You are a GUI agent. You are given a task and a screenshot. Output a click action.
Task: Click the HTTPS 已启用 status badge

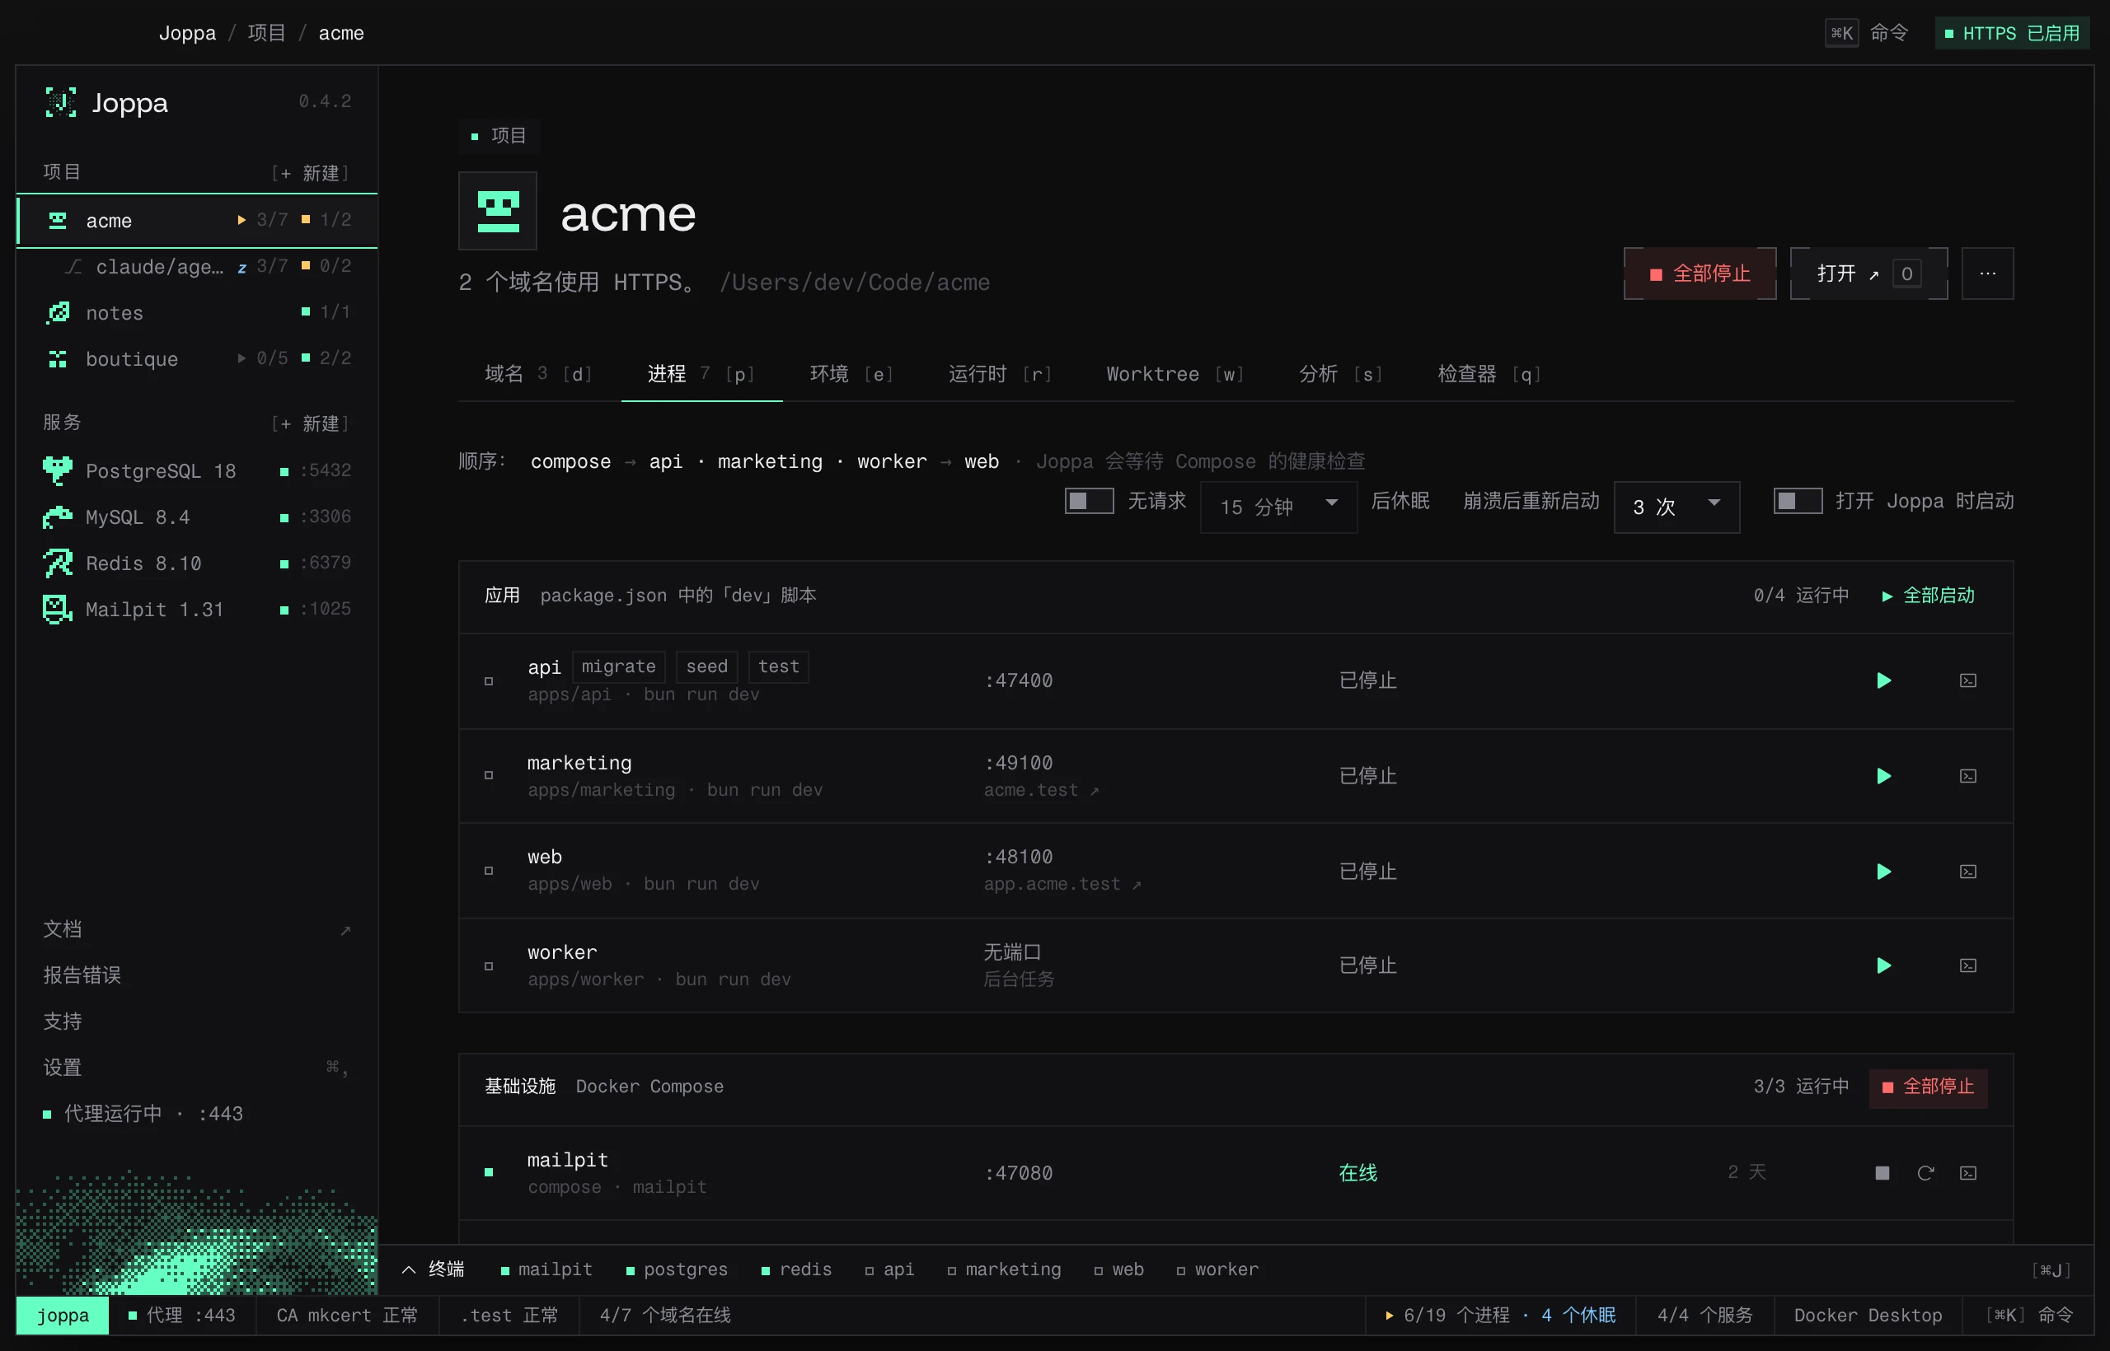(2012, 33)
